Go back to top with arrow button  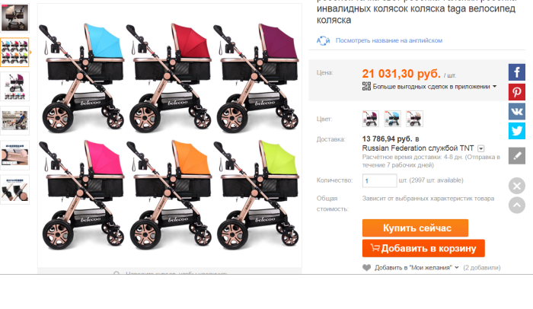[x=517, y=205]
